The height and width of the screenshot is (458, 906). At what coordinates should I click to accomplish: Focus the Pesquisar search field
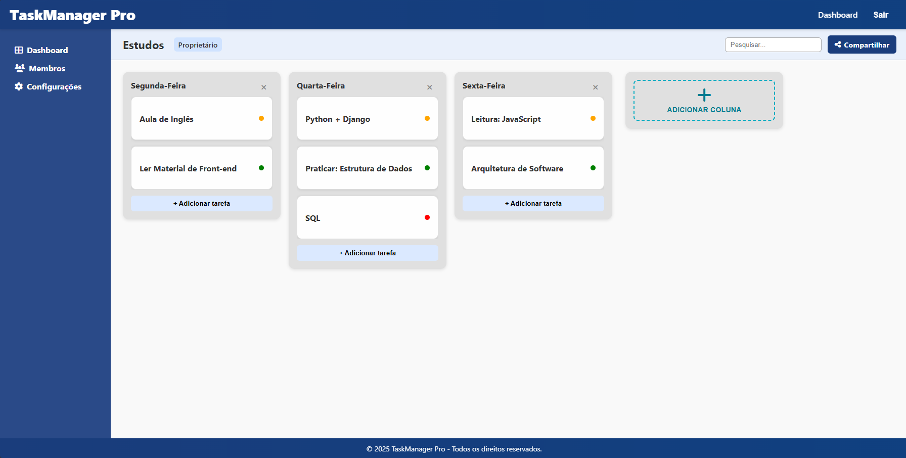[773, 44]
